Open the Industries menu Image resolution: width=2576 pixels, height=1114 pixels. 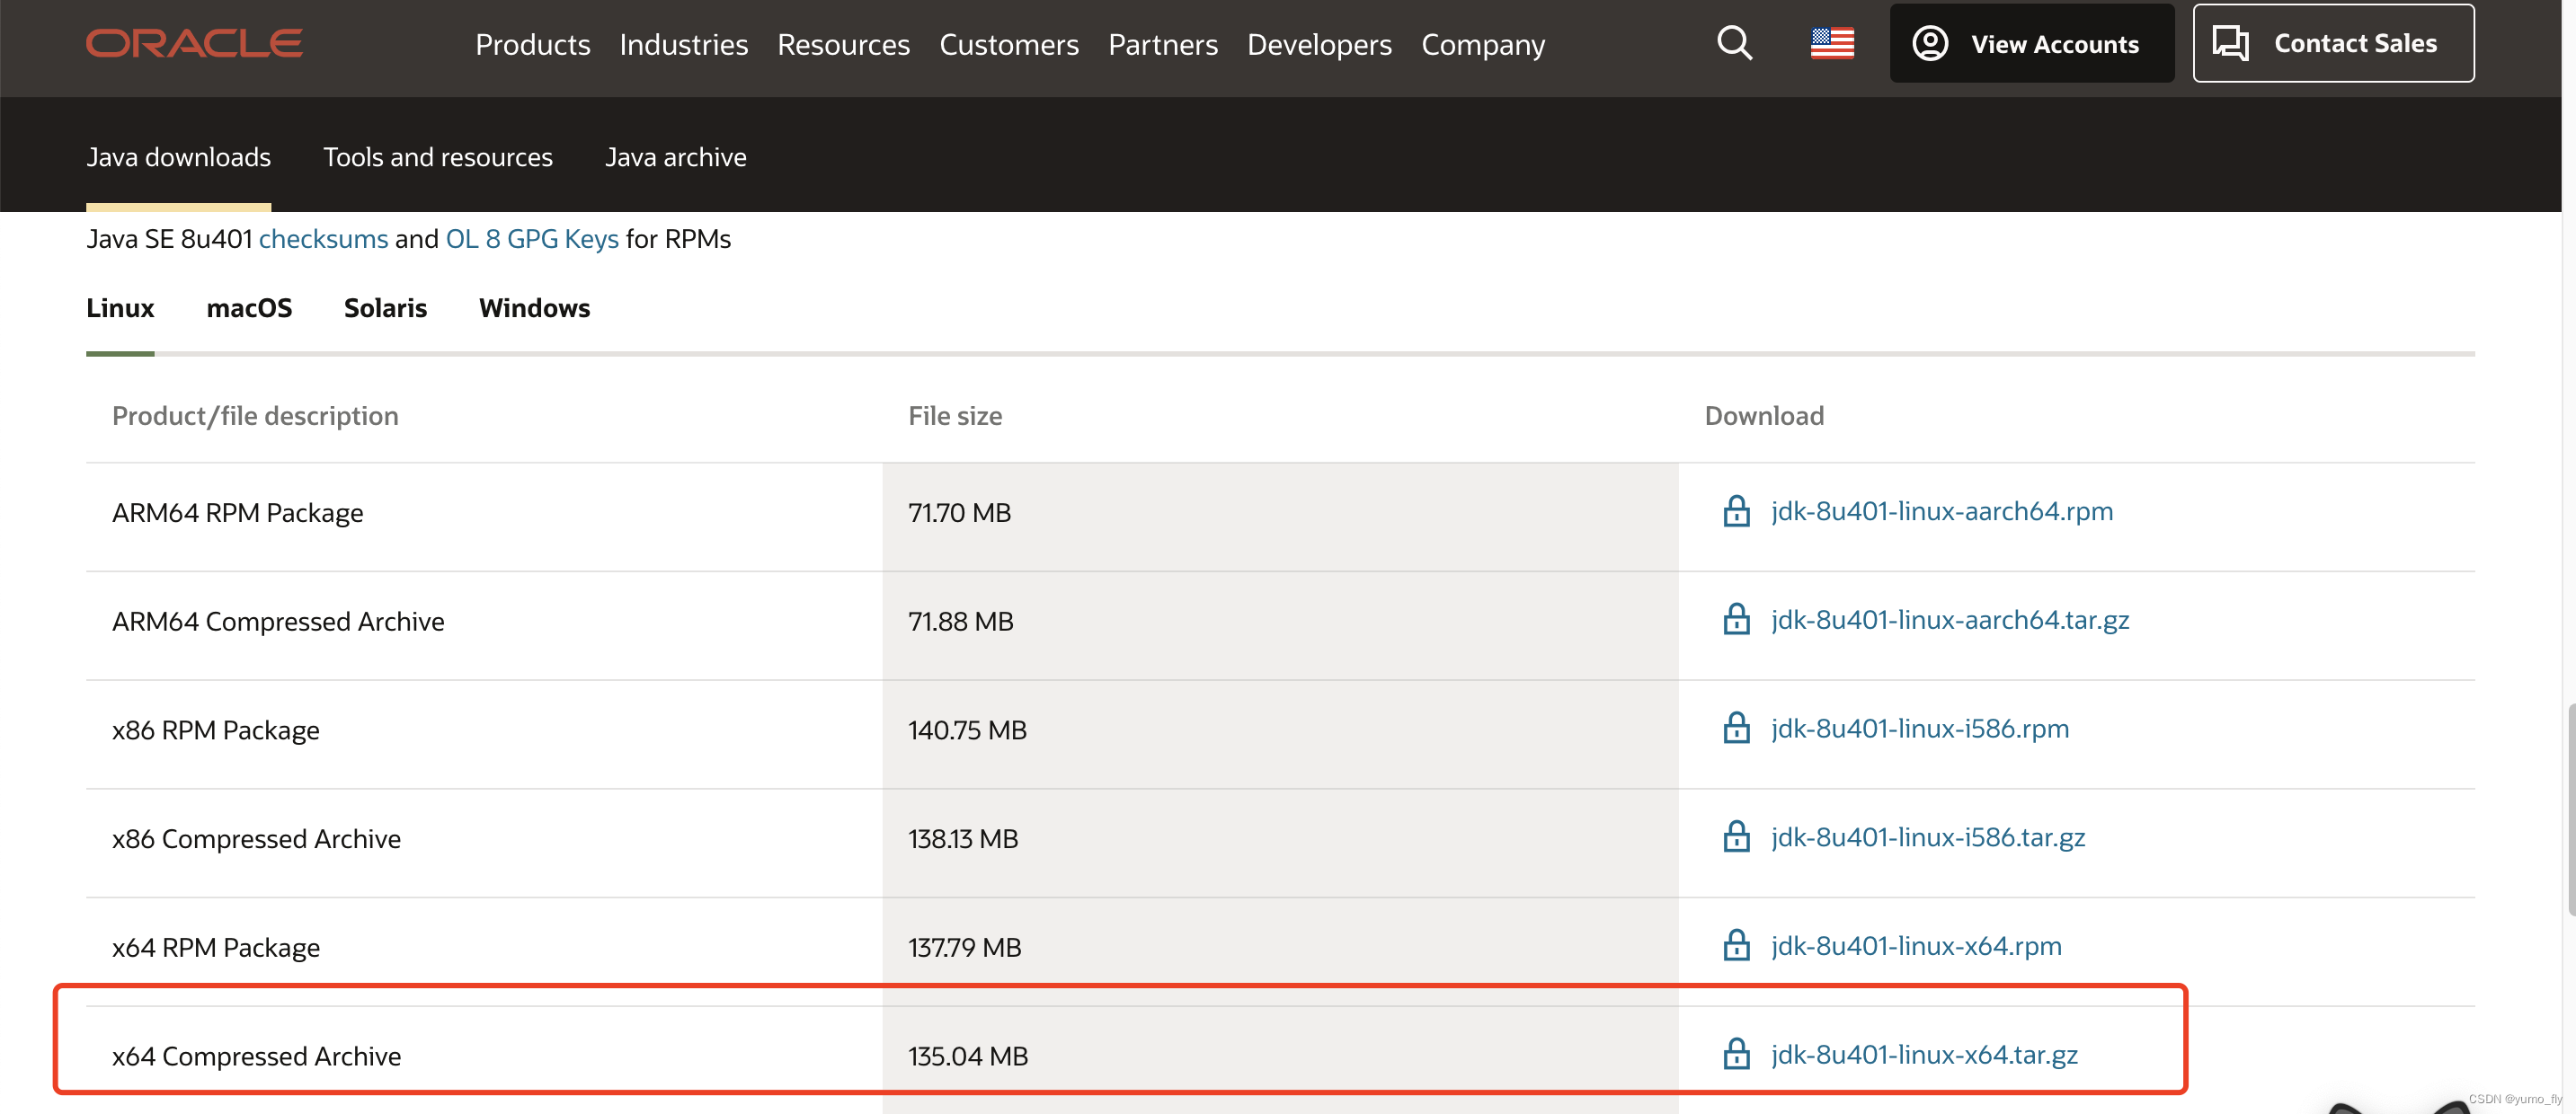[x=683, y=44]
